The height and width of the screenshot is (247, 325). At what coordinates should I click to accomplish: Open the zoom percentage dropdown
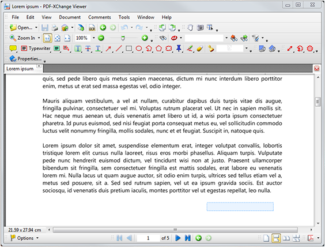[94, 38]
